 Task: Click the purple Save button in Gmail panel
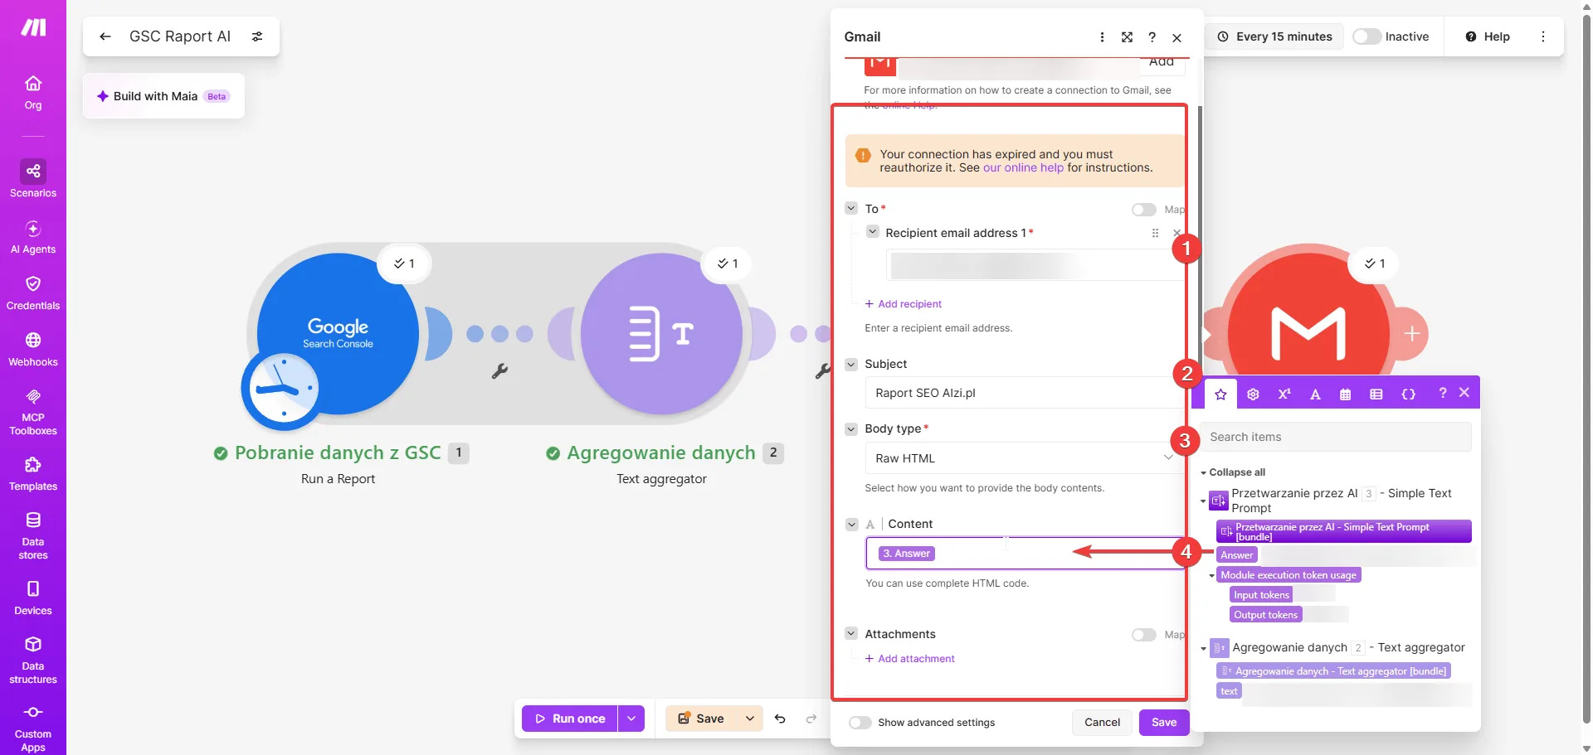[1163, 723]
